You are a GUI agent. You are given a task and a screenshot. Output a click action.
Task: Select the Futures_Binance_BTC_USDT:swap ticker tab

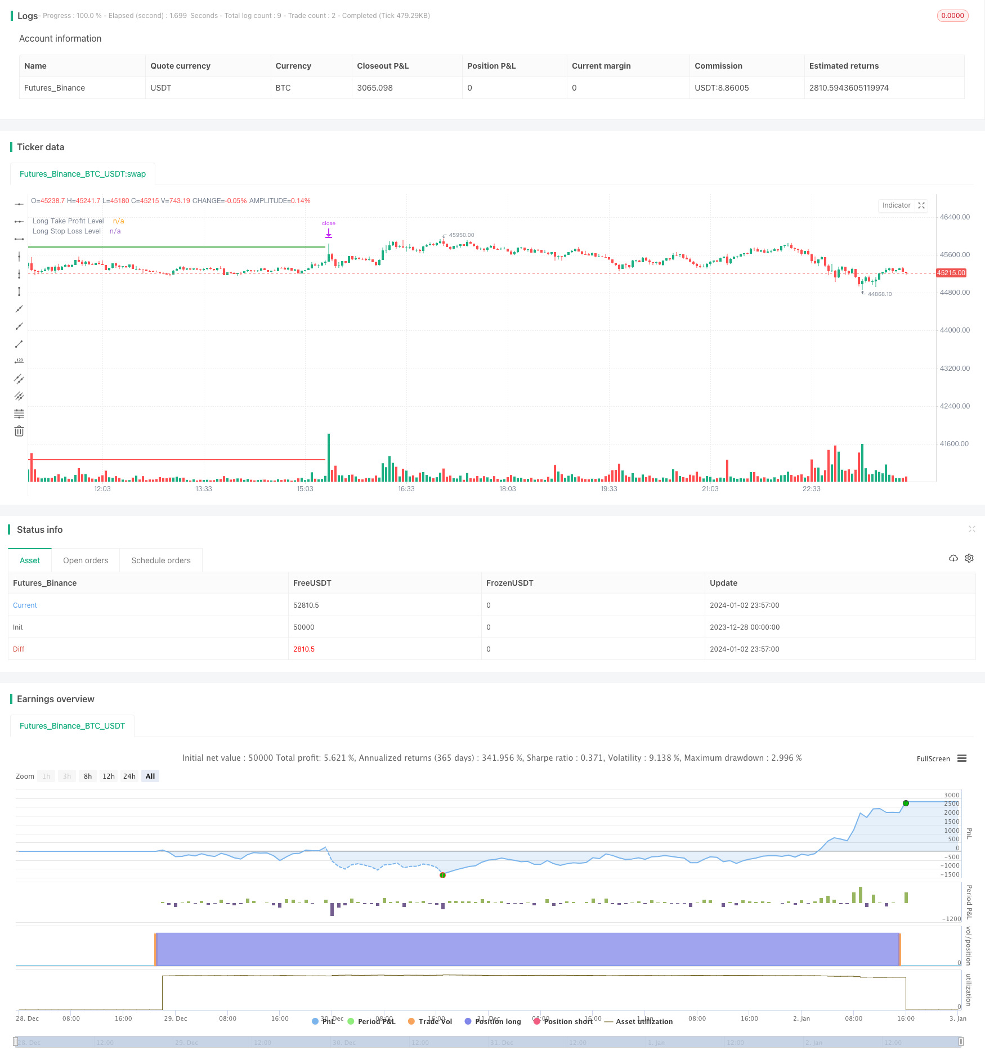83,174
